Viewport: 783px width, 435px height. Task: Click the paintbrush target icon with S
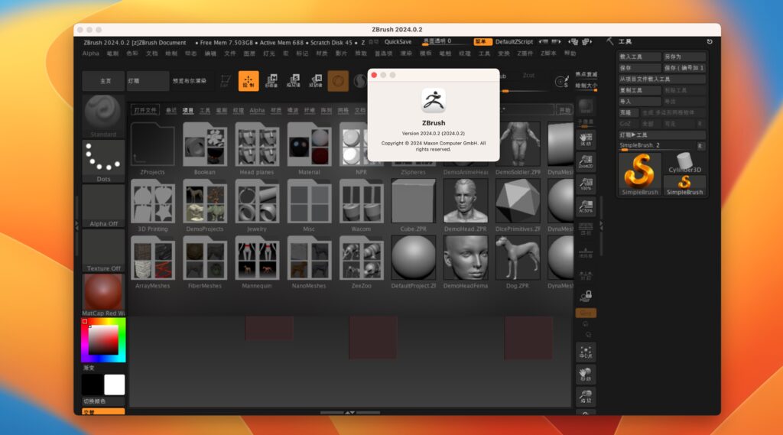(x=562, y=81)
